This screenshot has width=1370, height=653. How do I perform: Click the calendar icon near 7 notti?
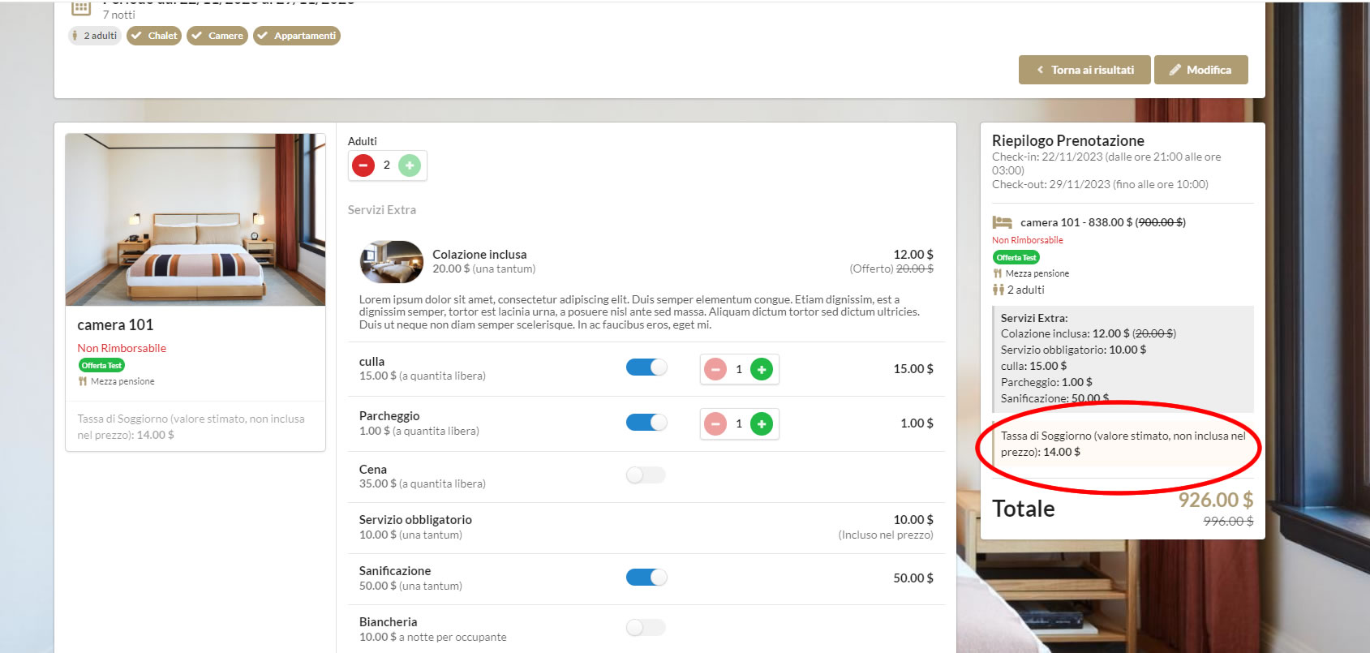(81, 8)
